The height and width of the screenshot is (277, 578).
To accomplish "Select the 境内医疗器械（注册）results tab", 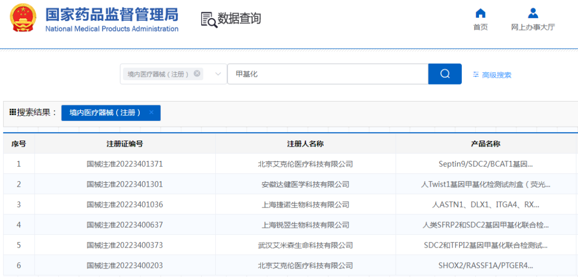I will (105, 113).
